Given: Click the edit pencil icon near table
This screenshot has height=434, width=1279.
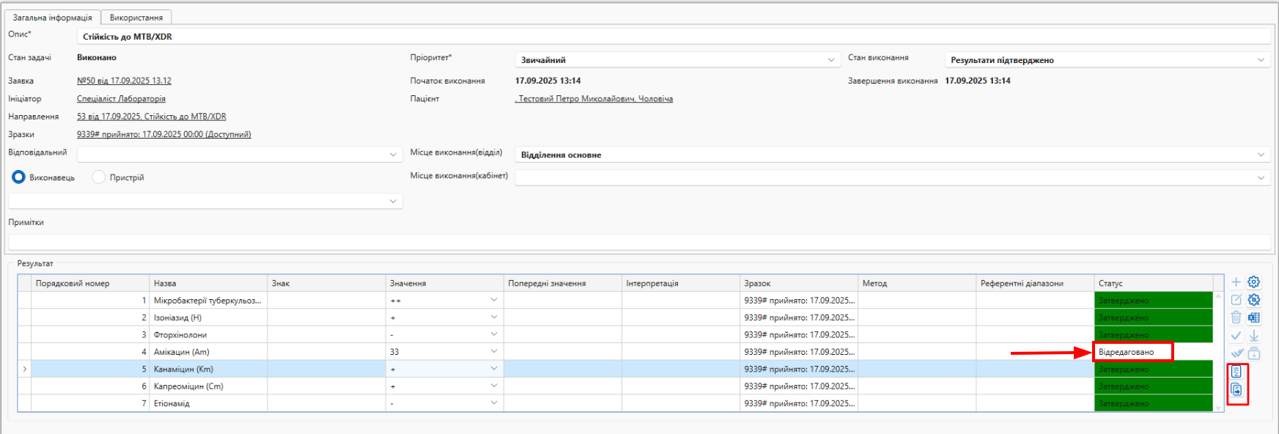Looking at the screenshot, I should [x=1236, y=300].
